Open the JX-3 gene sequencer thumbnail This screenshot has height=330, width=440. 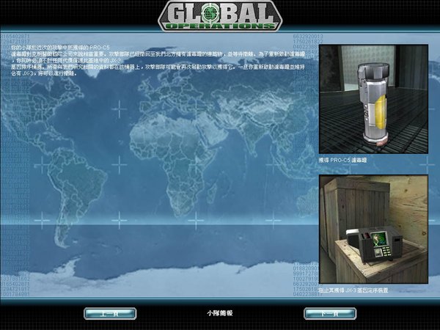pos(373,229)
